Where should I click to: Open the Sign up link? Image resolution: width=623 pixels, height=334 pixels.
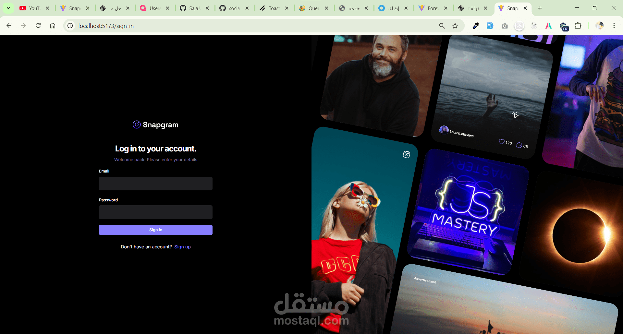point(182,247)
